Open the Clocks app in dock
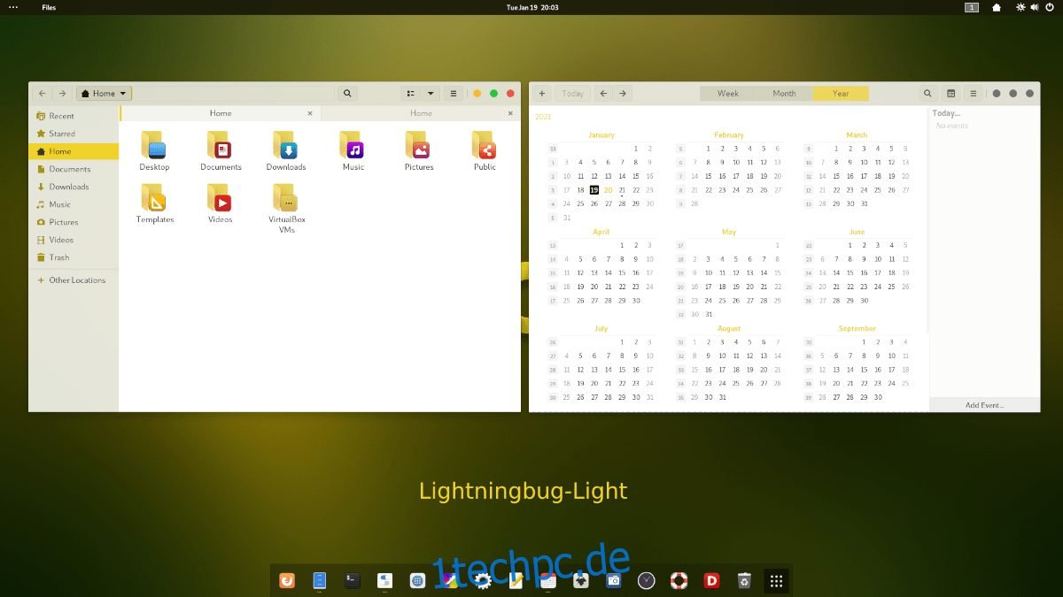Viewport: 1063px width, 597px height. tap(647, 580)
